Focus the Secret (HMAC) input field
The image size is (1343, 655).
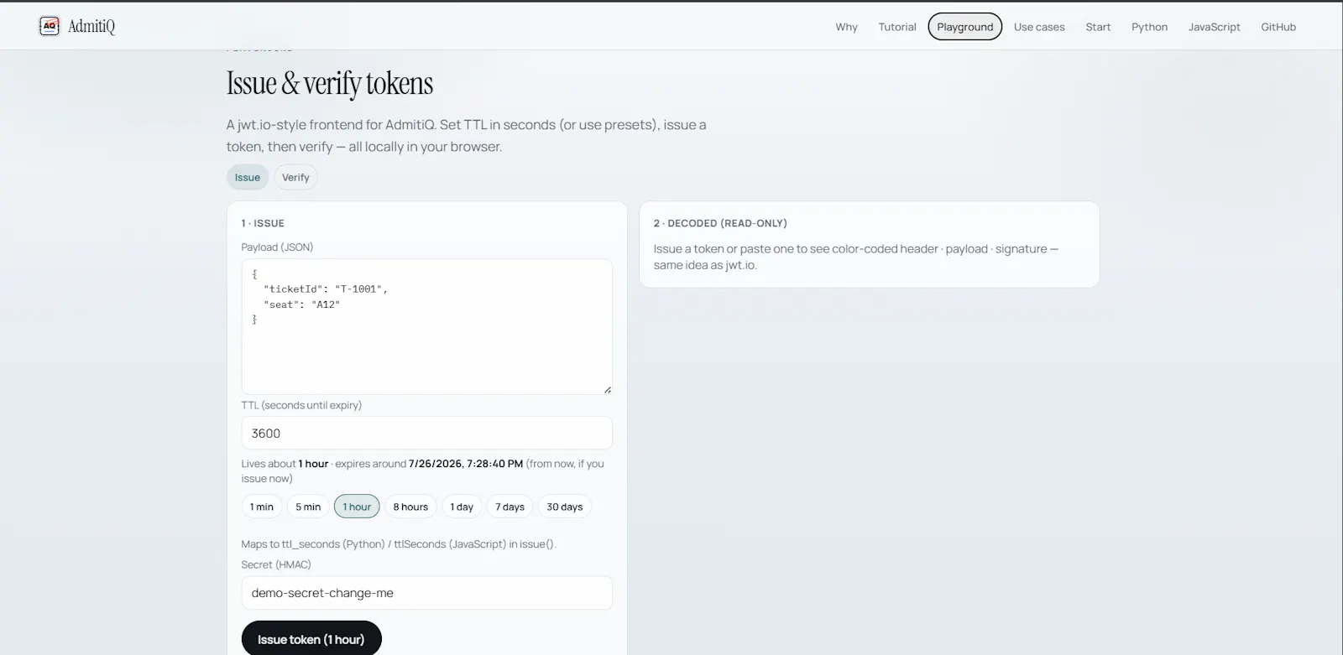click(x=426, y=593)
